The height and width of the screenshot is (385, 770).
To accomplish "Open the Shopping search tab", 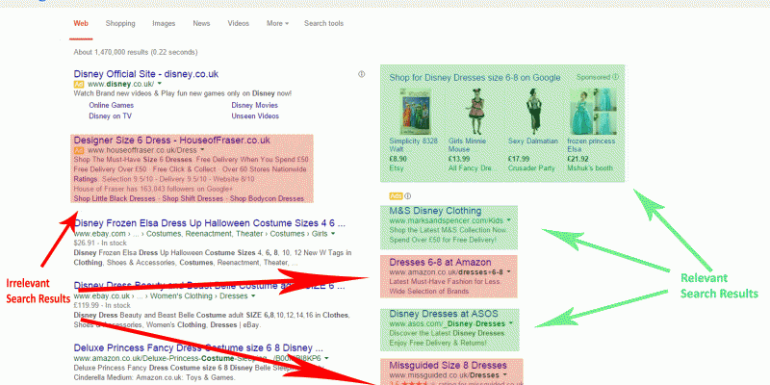I will (120, 23).
